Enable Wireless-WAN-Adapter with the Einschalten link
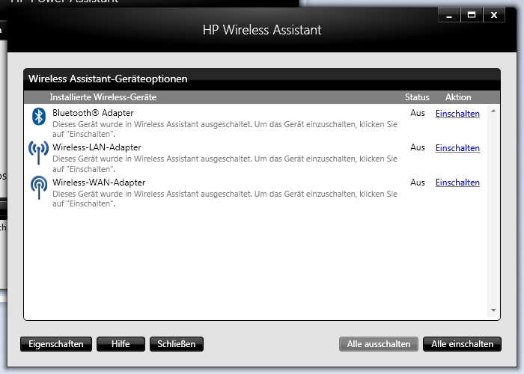The width and height of the screenshot is (524, 374). pyautogui.click(x=457, y=183)
